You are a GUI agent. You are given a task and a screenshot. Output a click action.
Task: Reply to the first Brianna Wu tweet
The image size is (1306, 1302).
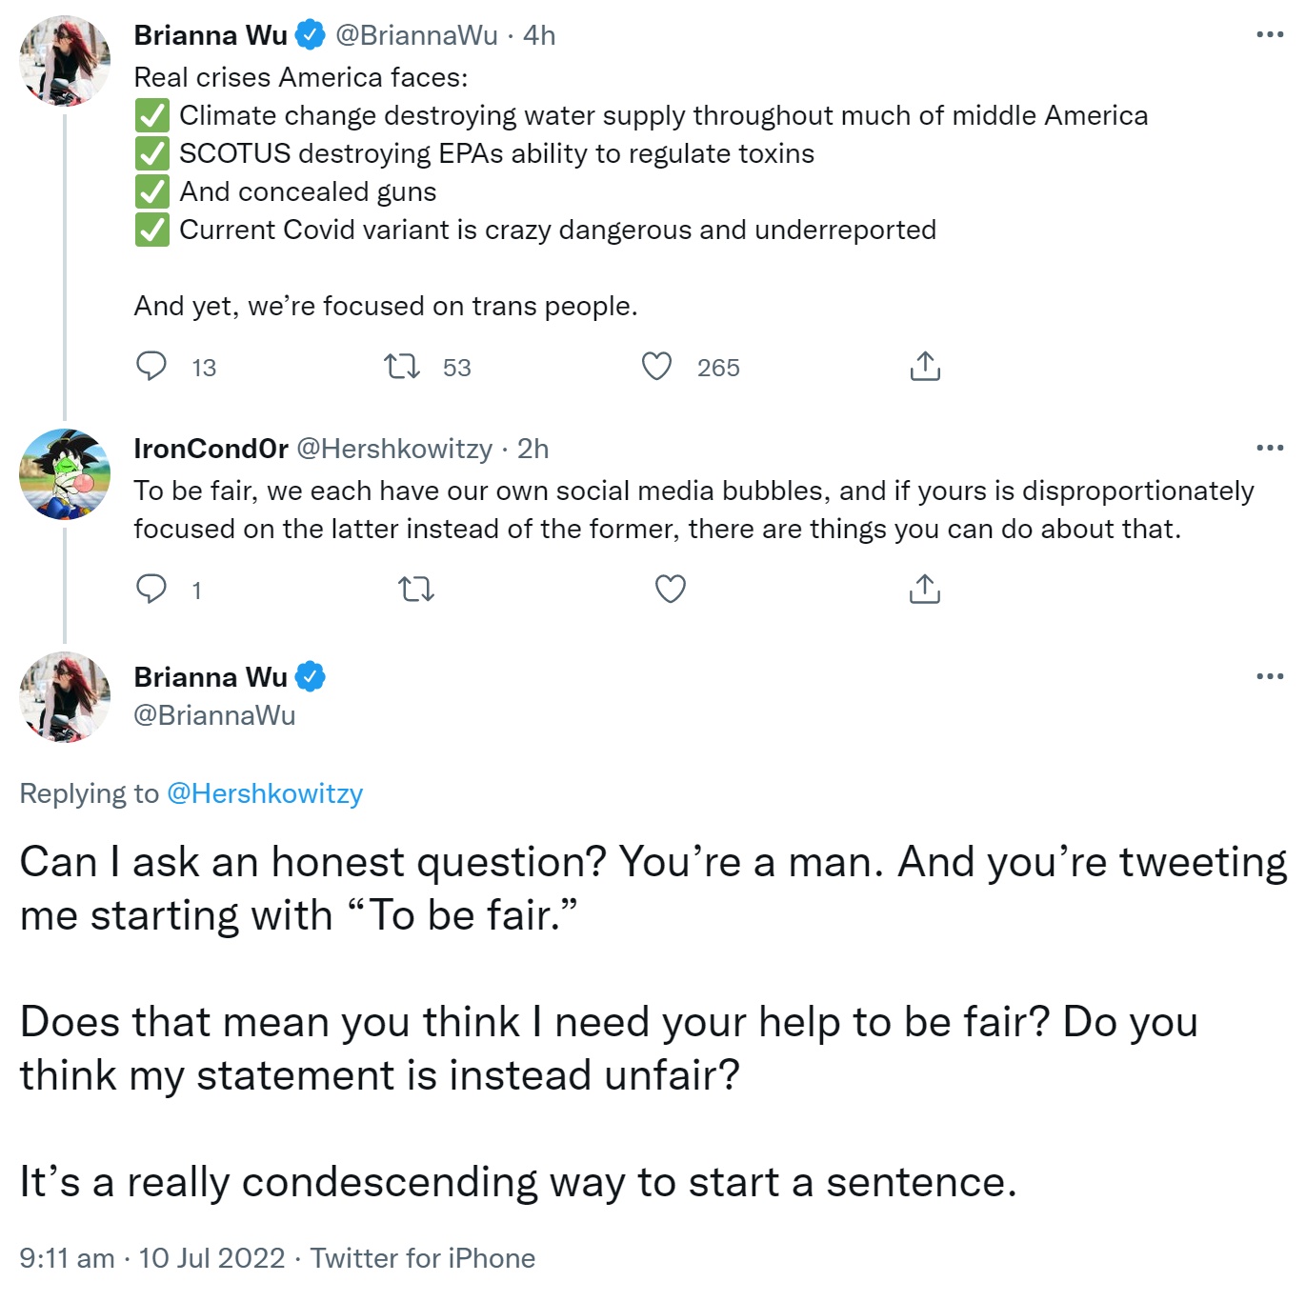click(151, 367)
